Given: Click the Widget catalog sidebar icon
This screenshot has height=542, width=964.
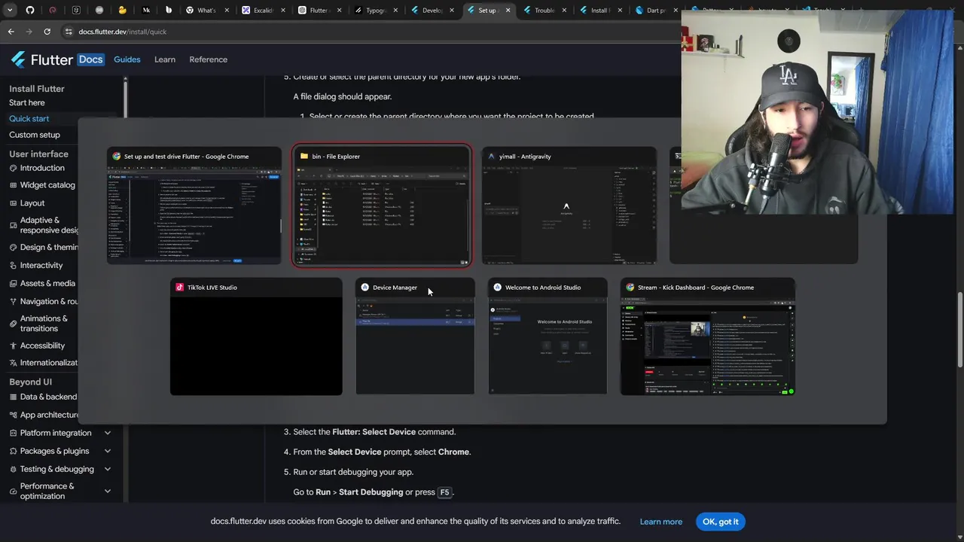Looking at the screenshot, I should [13, 185].
